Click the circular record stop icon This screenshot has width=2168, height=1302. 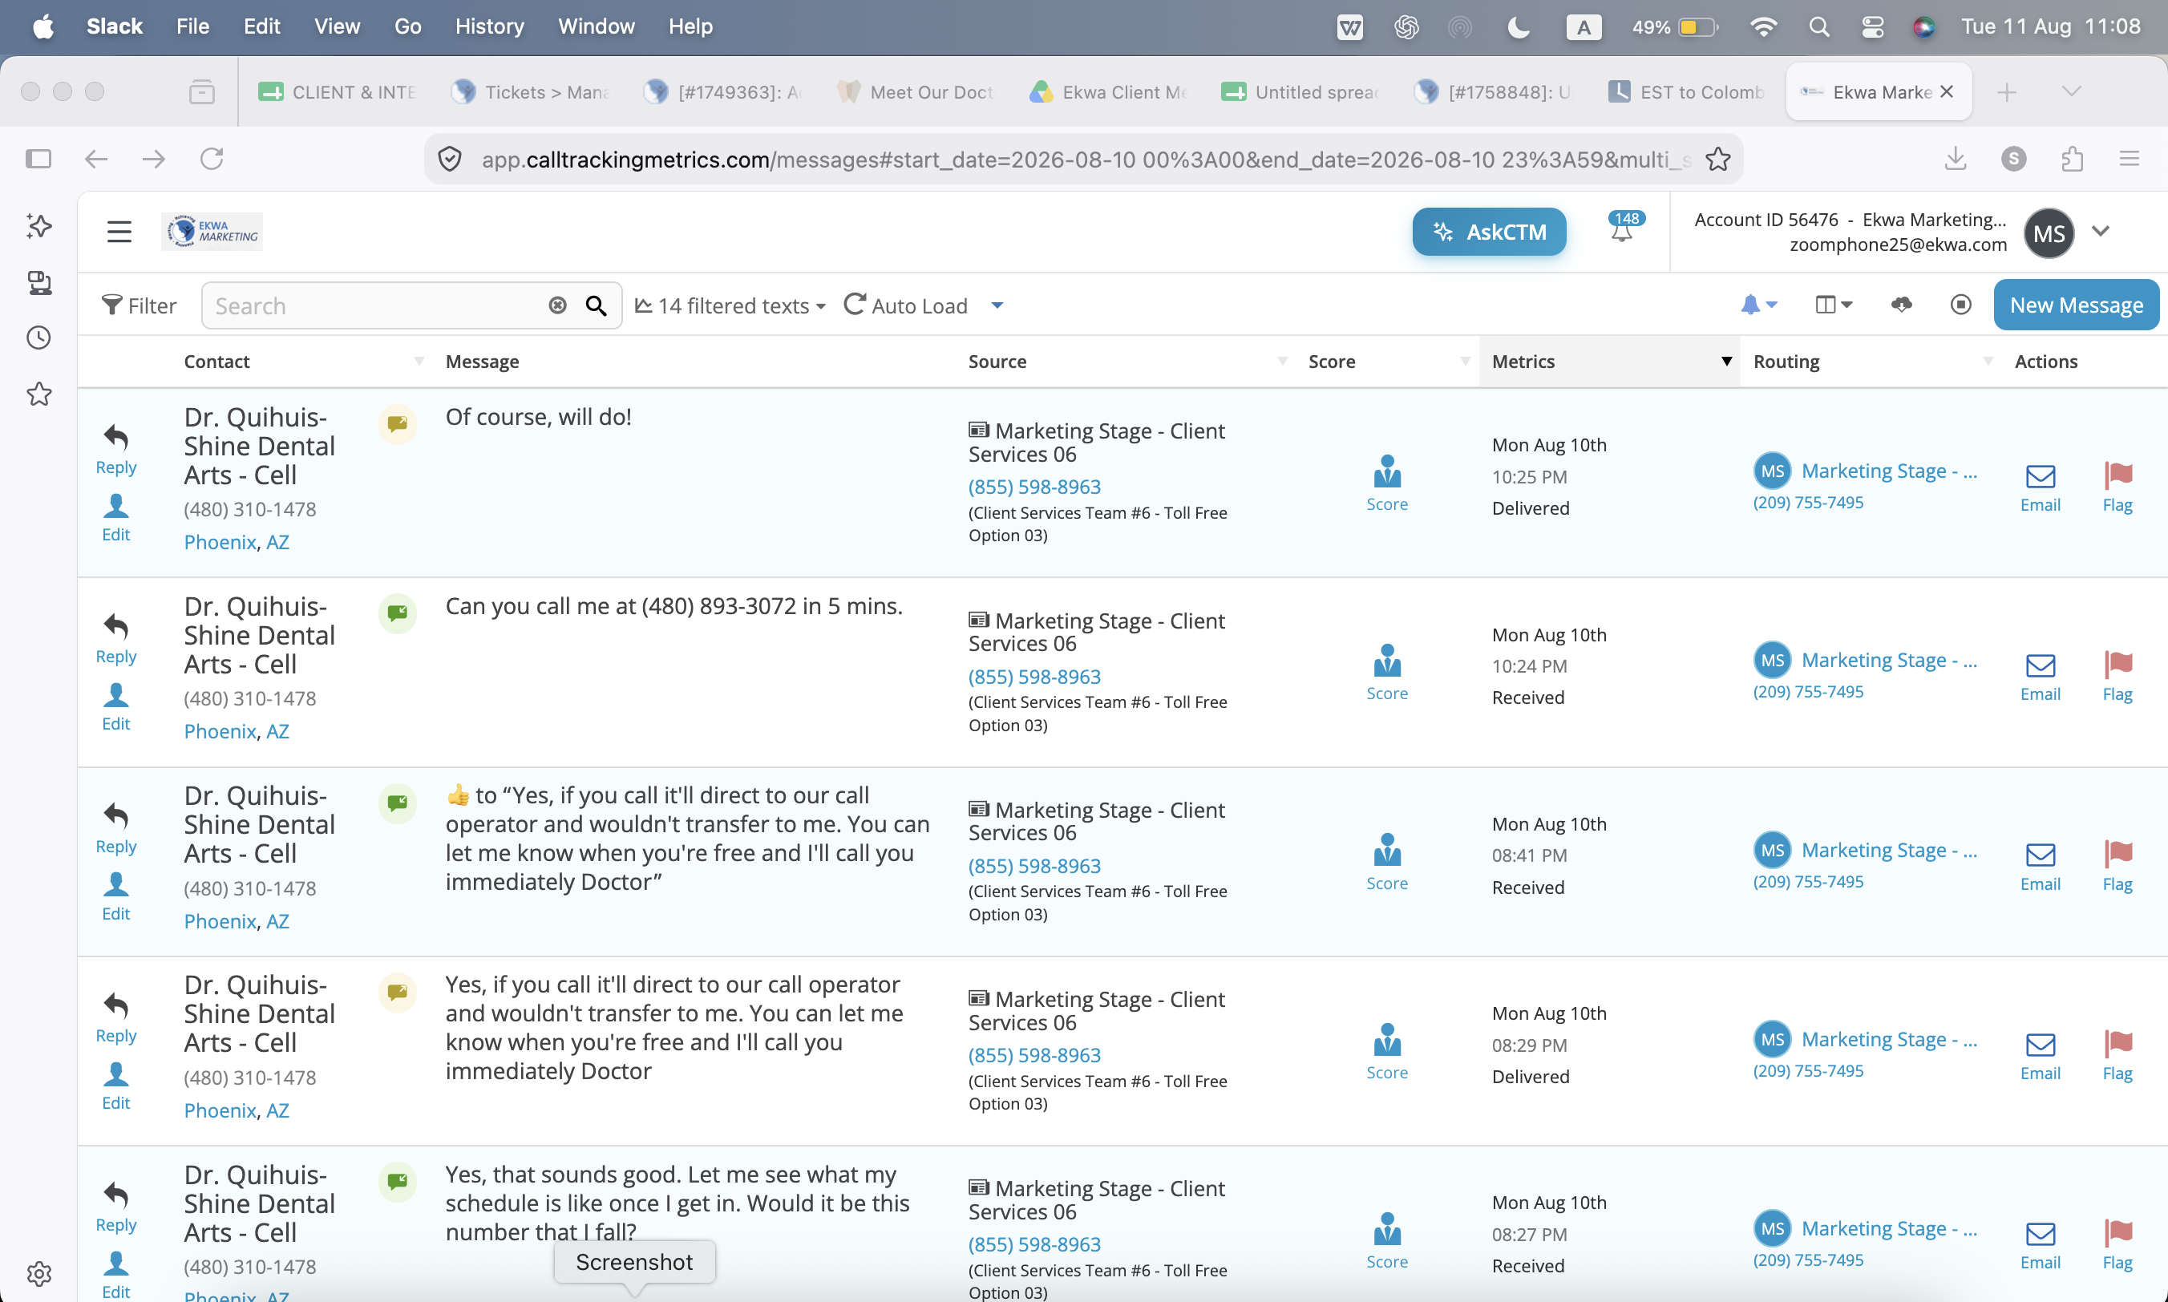click(x=1961, y=305)
